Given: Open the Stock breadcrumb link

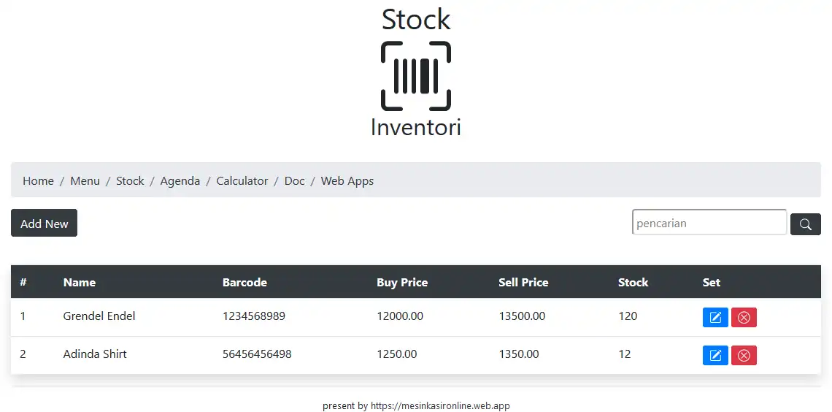Looking at the screenshot, I should tap(130, 181).
